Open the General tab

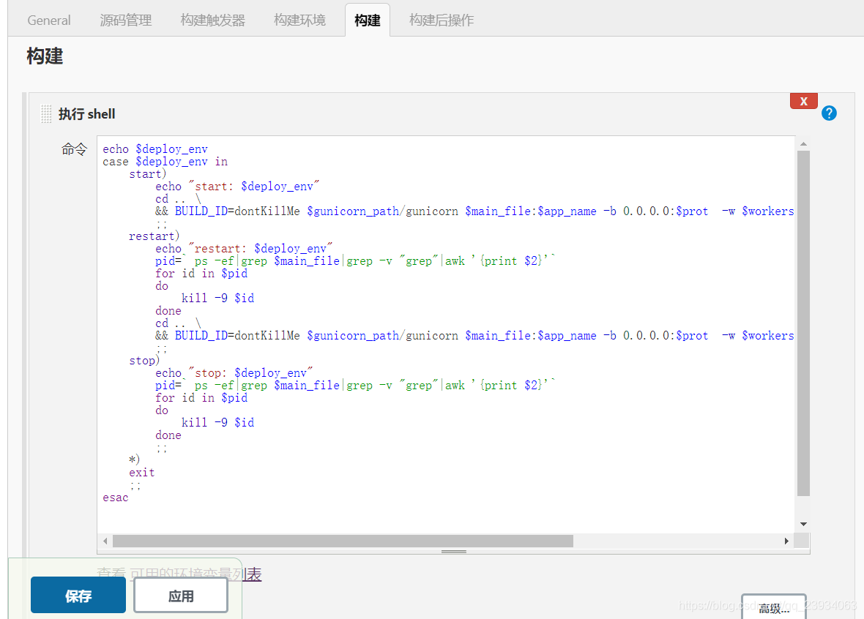point(49,20)
